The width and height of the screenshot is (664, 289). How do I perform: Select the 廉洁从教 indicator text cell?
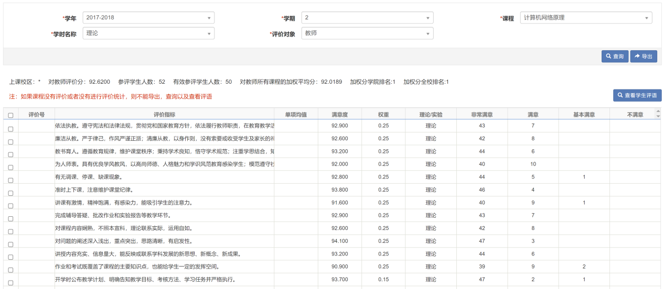tap(164, 139)
